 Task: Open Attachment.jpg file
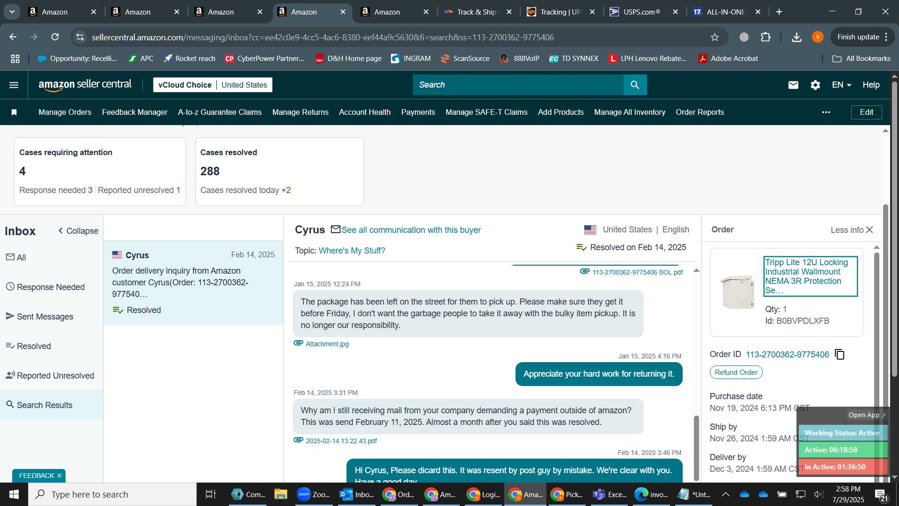click(x=327, y=344)
